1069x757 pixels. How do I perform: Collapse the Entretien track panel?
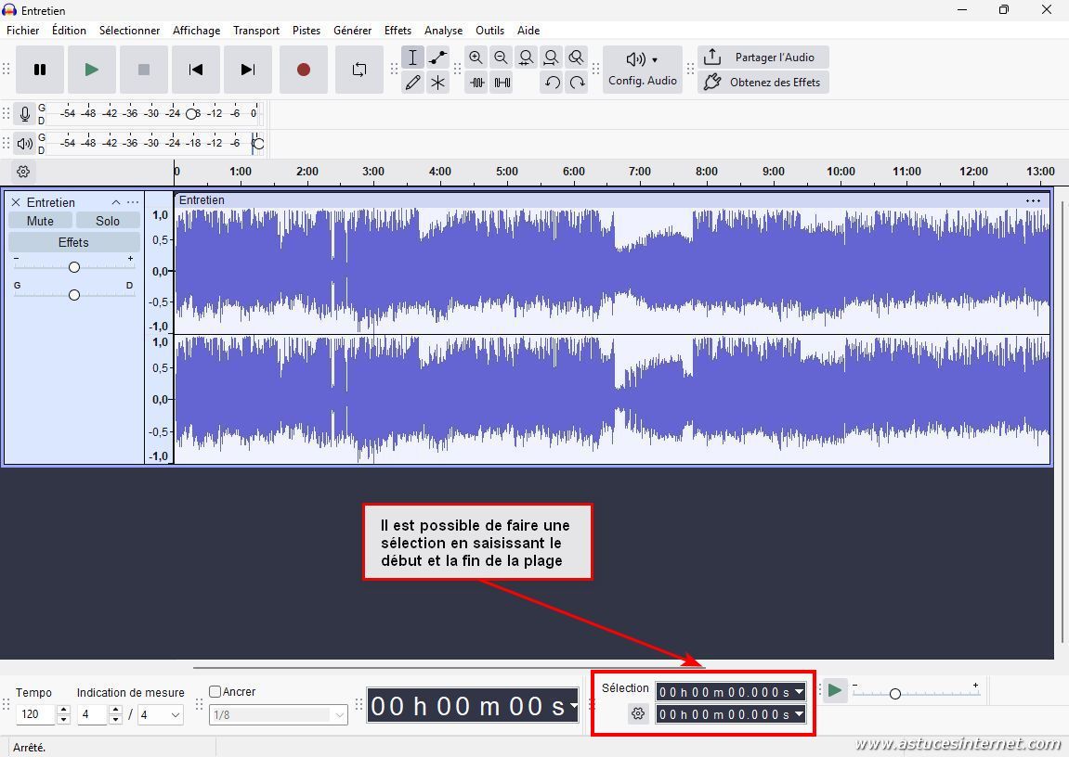click(x=115, y=202)
